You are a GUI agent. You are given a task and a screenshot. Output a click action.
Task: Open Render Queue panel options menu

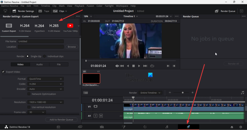[243, 16]
